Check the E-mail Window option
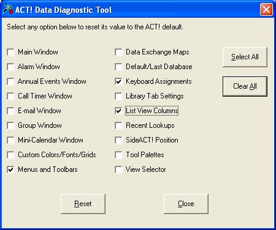The image size is (276, 230). pyautogui.click(x=10, y=111)
